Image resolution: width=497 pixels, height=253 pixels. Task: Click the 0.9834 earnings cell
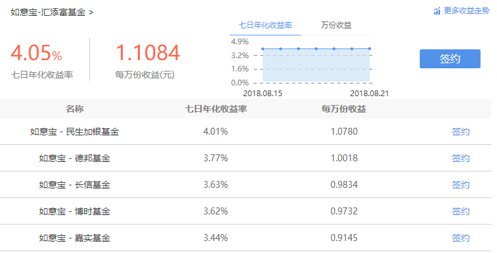[x=344, y=185]
